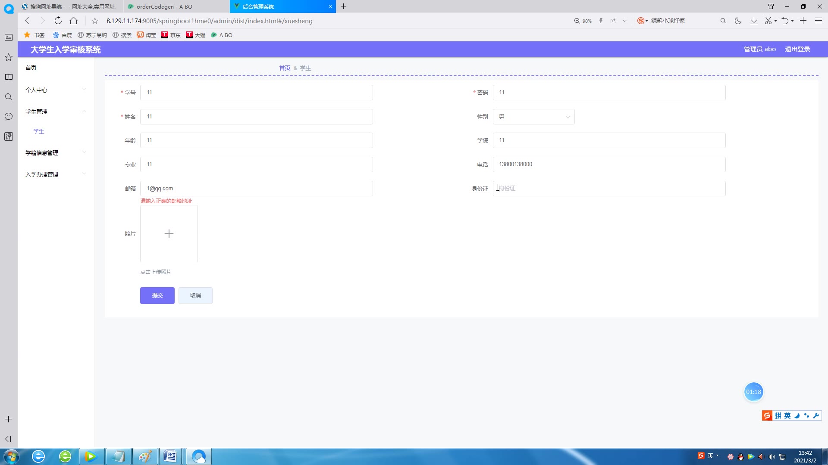Click the 身份证 input field

point(608,189)
